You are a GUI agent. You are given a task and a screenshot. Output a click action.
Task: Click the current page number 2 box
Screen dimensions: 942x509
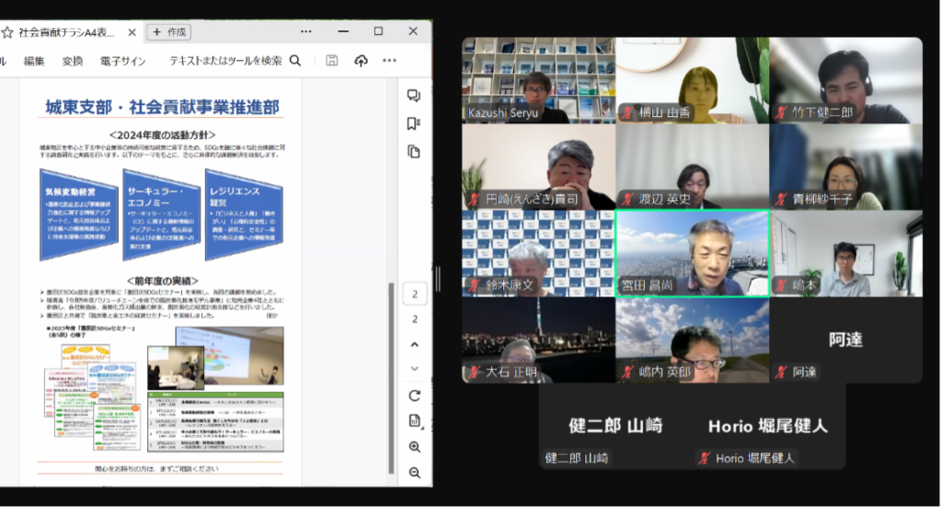[x=415, y=294]
